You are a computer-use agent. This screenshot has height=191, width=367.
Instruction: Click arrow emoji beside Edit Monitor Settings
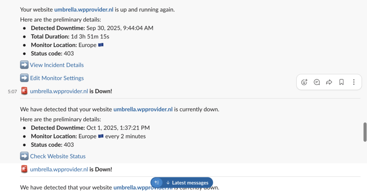24,78
